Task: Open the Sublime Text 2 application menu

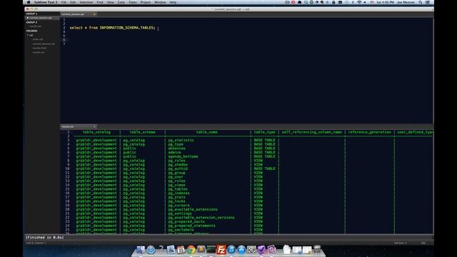Action: 46,2
